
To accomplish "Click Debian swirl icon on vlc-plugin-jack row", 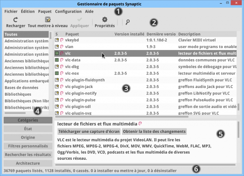I will (x=62, y=86).
